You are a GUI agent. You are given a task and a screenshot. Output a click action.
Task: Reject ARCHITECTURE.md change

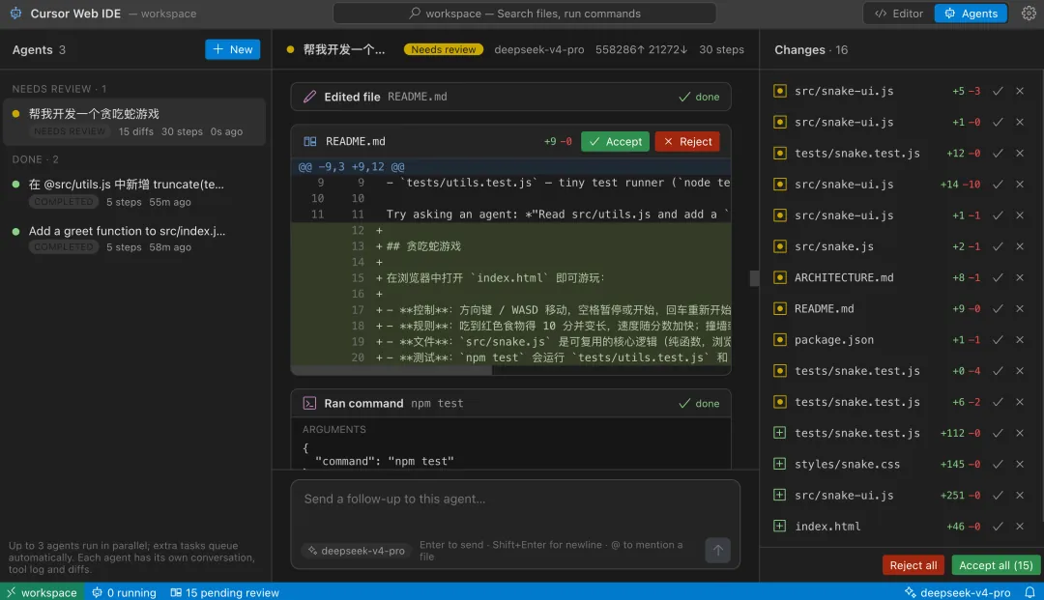[x=1020, y=277]
